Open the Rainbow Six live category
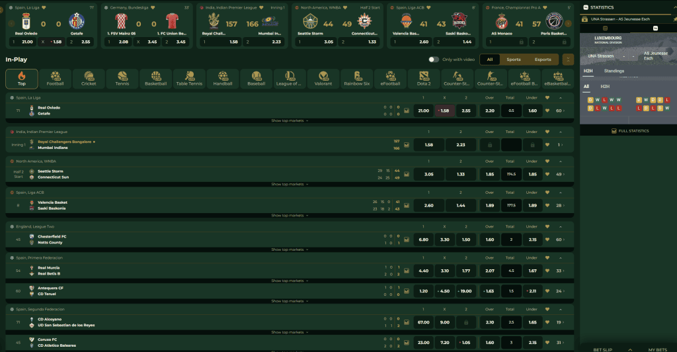Viewport: 677px width, 352px height. (x=356, y=79)
